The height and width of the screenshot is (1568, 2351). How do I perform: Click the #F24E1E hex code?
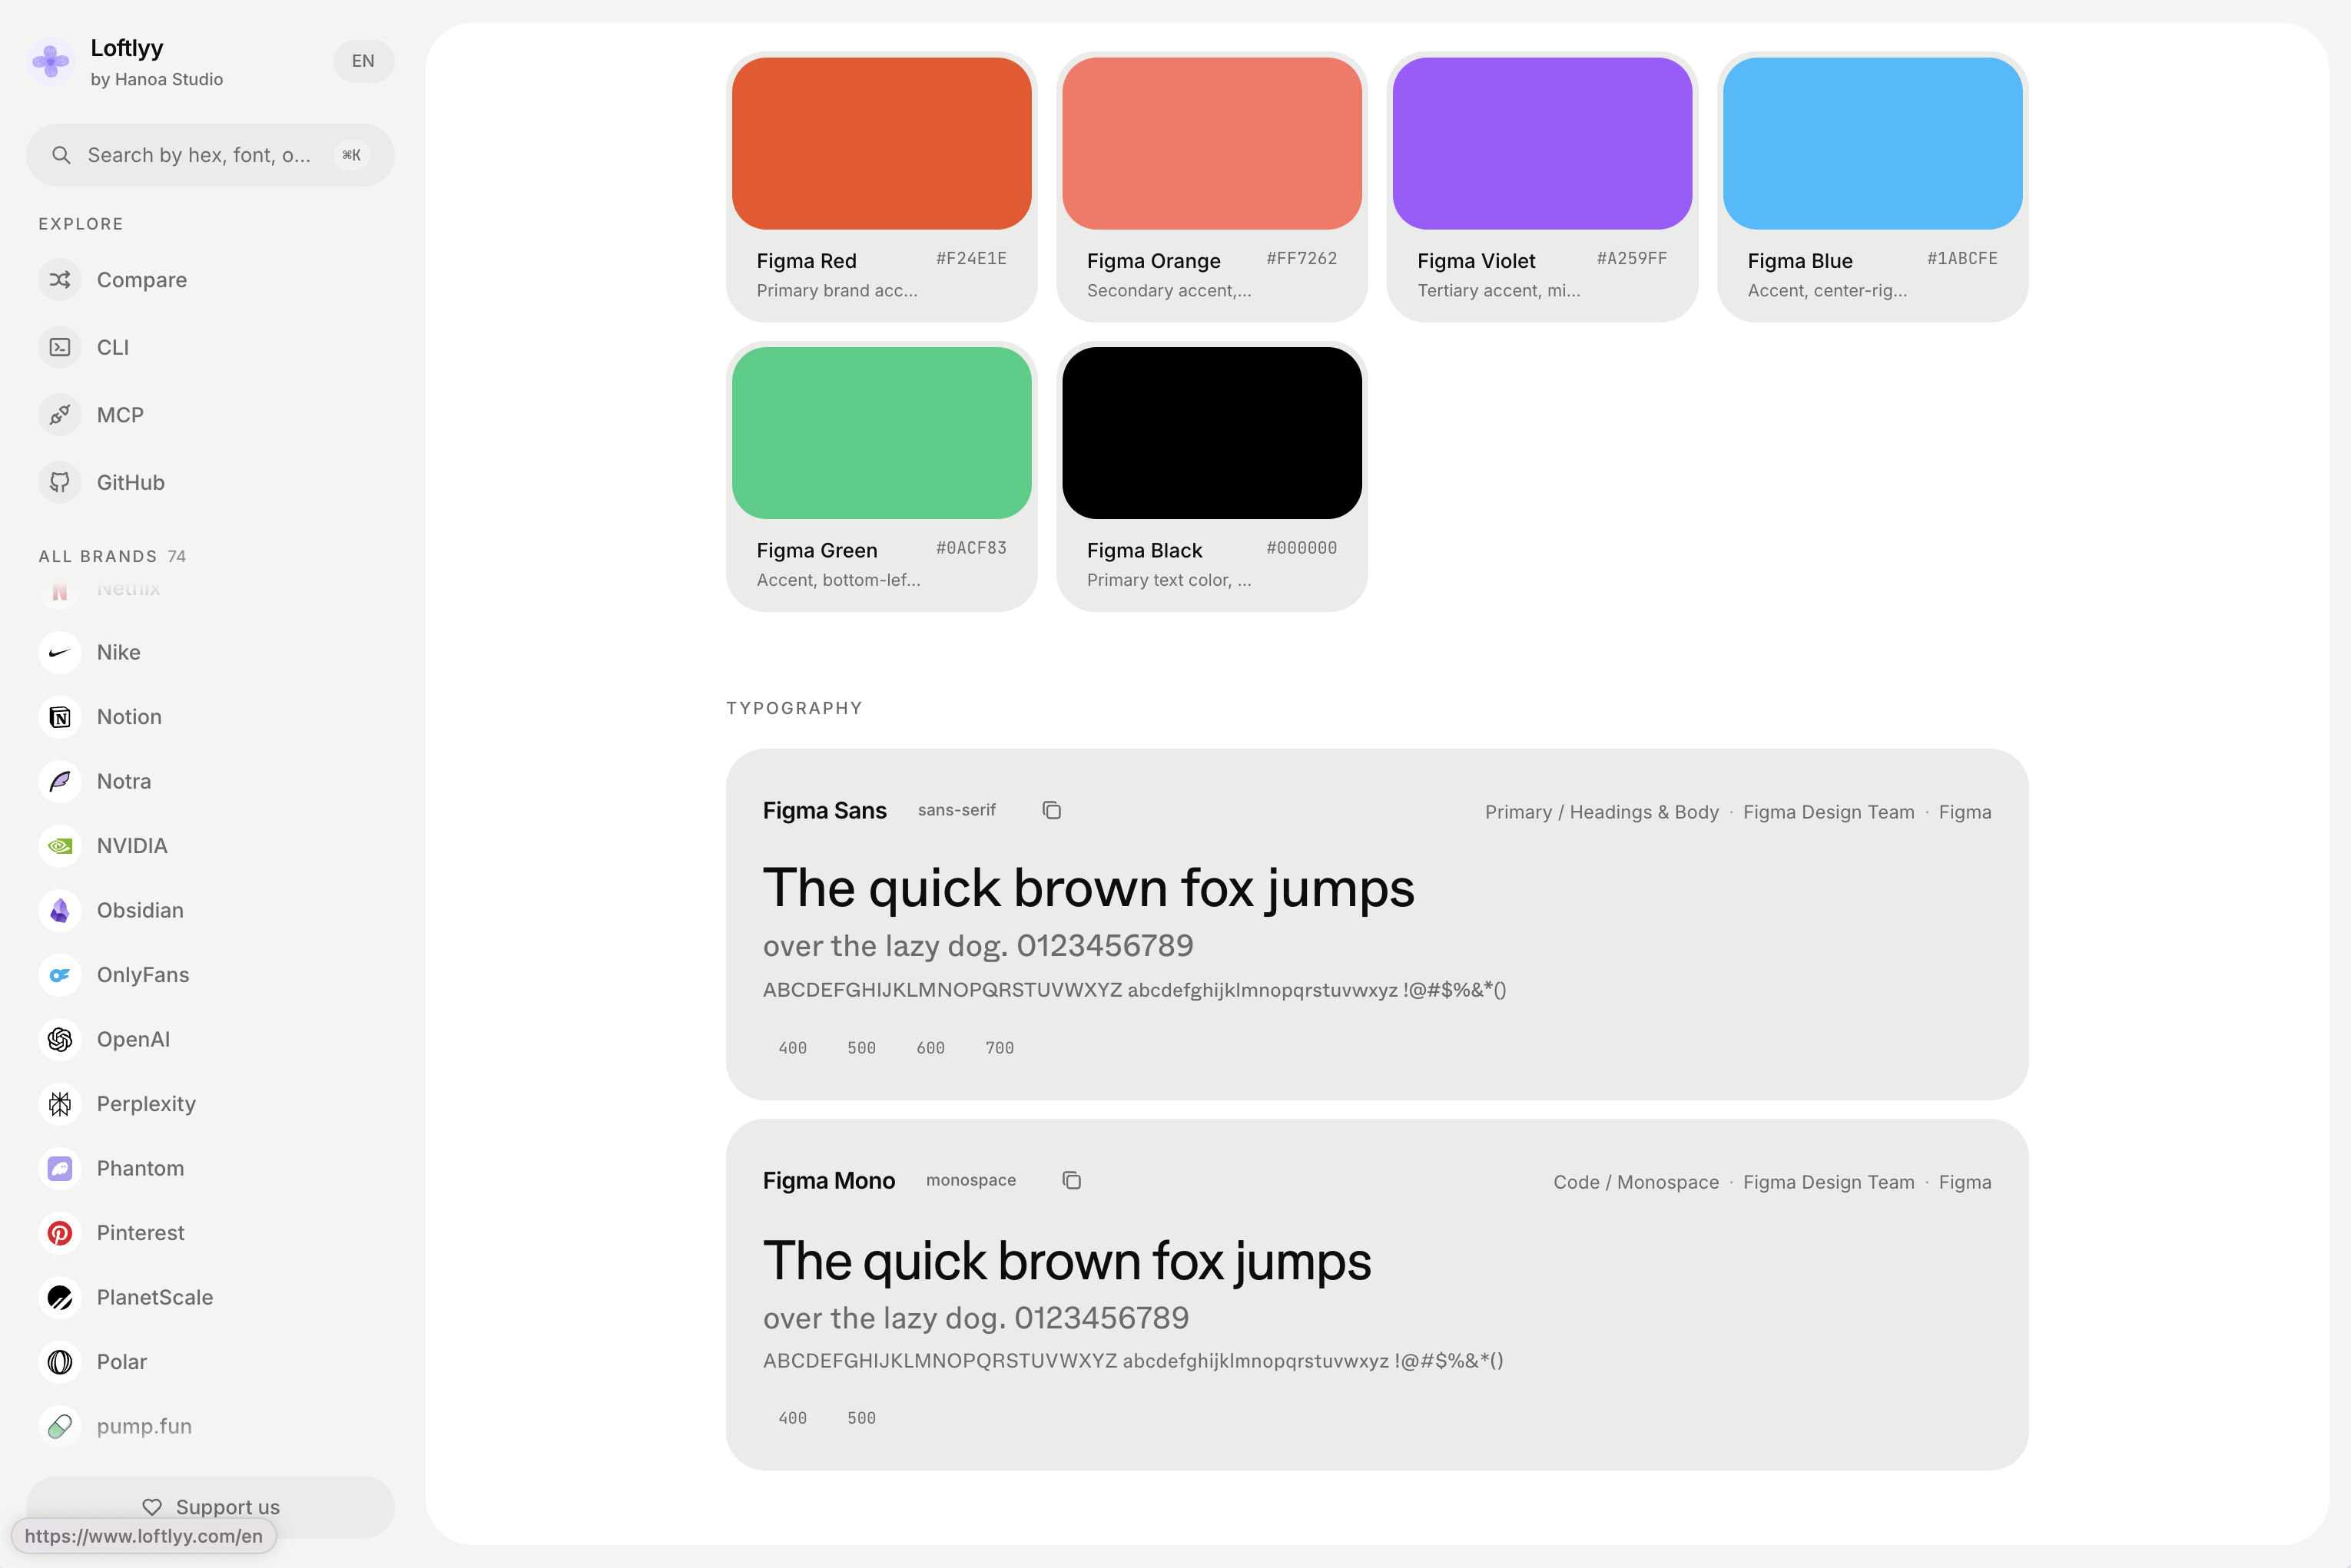pos(971,259)
